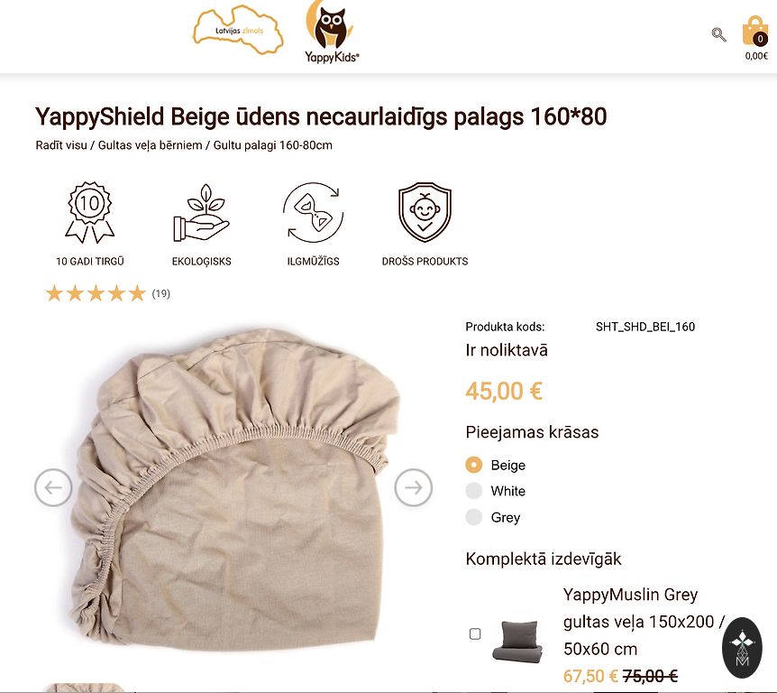Click the YappyKids owl logo
777x693 pixels.
click(x=331, y=32)
